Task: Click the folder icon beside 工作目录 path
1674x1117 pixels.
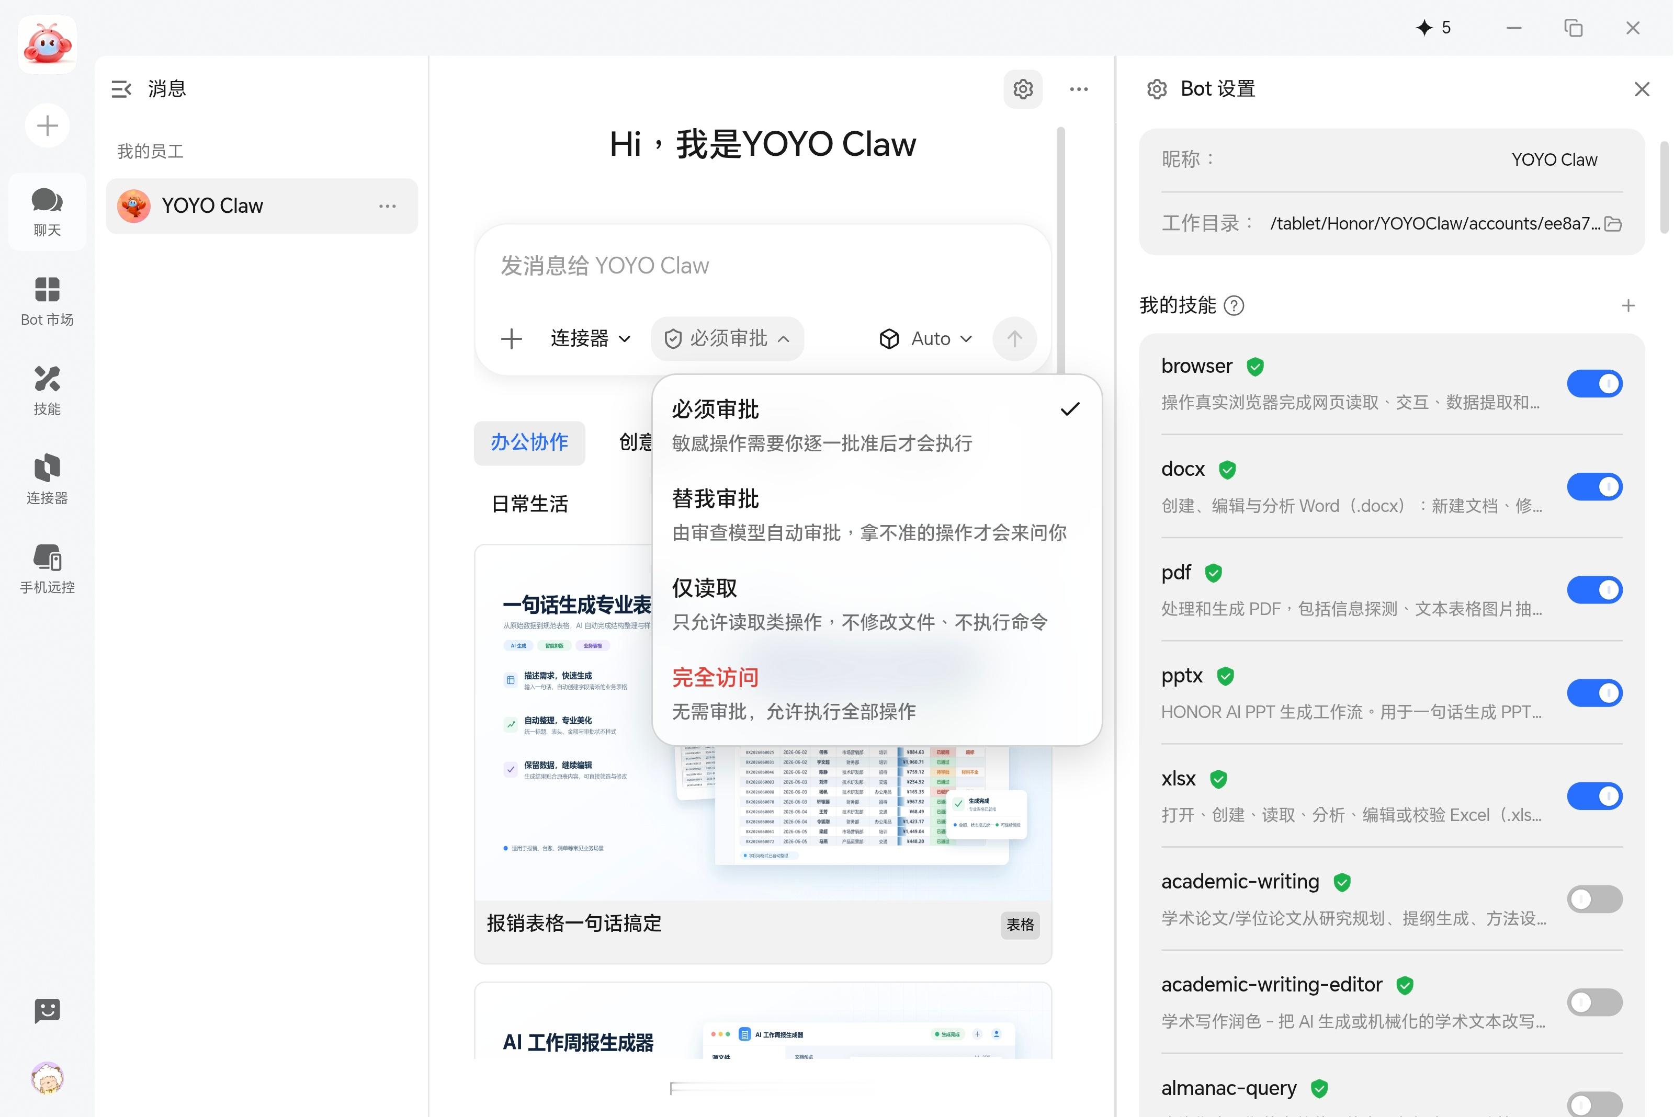Action: click(1613, 224)
